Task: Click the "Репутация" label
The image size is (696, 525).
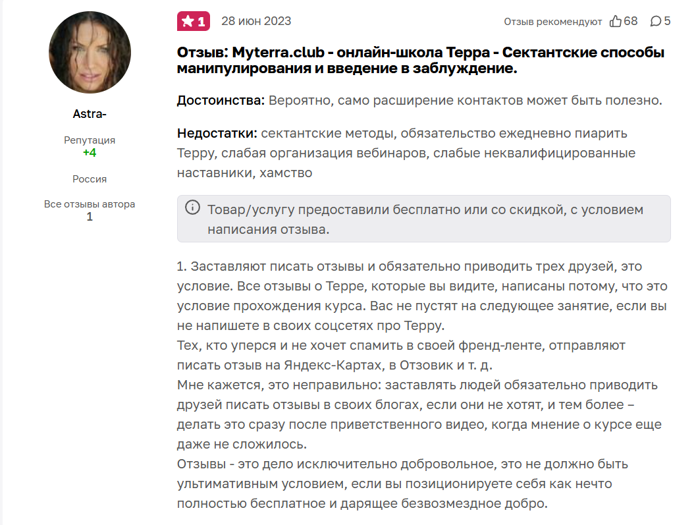Action: pos(90,140)
